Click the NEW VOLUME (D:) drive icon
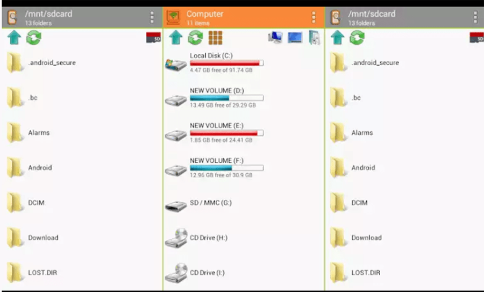The image size is (484, 292). 176,100
